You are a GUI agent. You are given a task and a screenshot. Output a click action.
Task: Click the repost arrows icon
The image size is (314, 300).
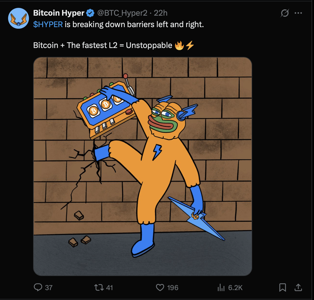pos(99,287)
